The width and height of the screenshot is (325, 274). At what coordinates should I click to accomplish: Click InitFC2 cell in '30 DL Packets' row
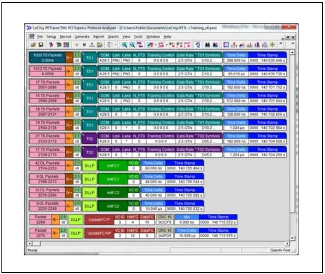coord(113,192)
